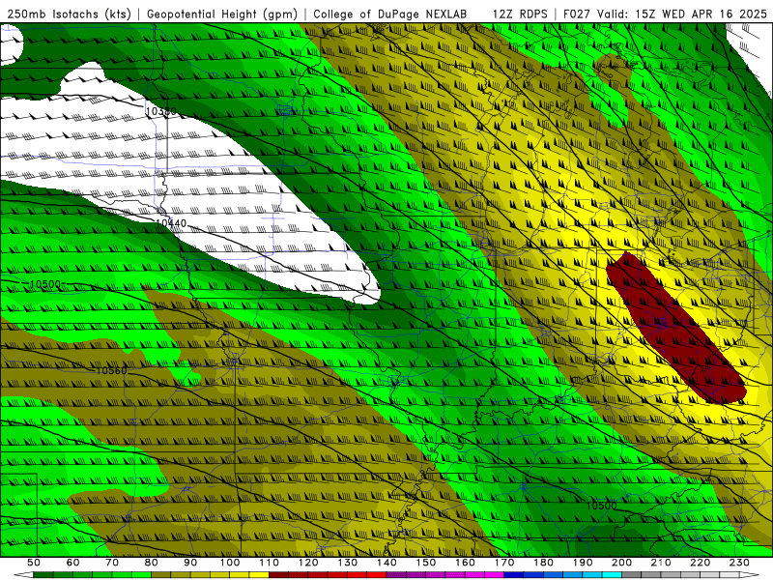Viewport: 773px width, 580px height.
Task: Click the 10500 contour label in lower right
Action: pos(601,506)
